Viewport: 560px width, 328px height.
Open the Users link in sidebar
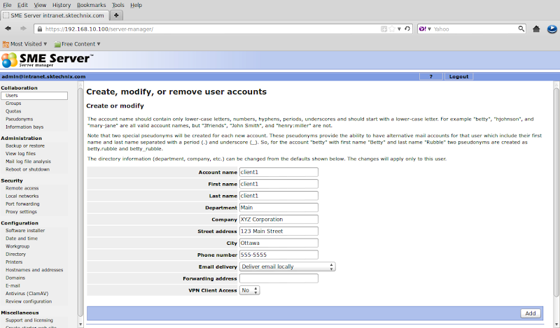(x=34, y=96)
